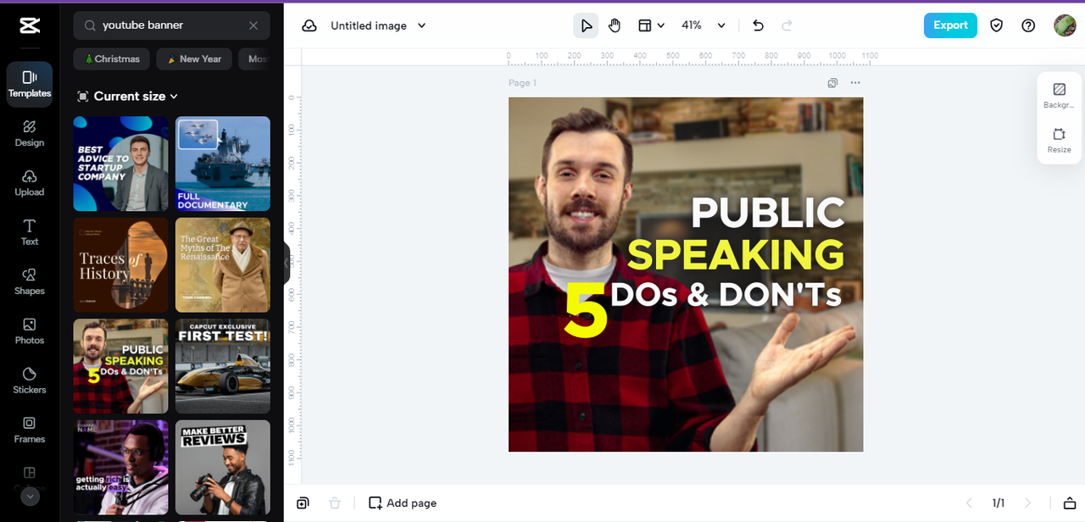Switch to the Design tab
This screenshot has height=522, width=1085.
coord(29,133)
